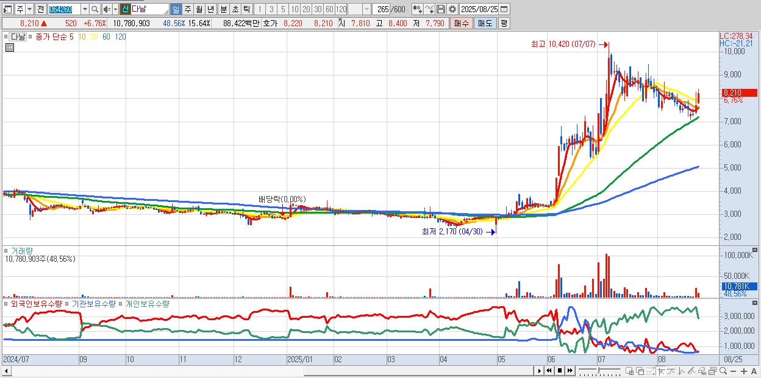The width and height of the screenshot is (761, 378).
Task: Click the chart window icon at top-left corner
Action: [x=8, y=9]
